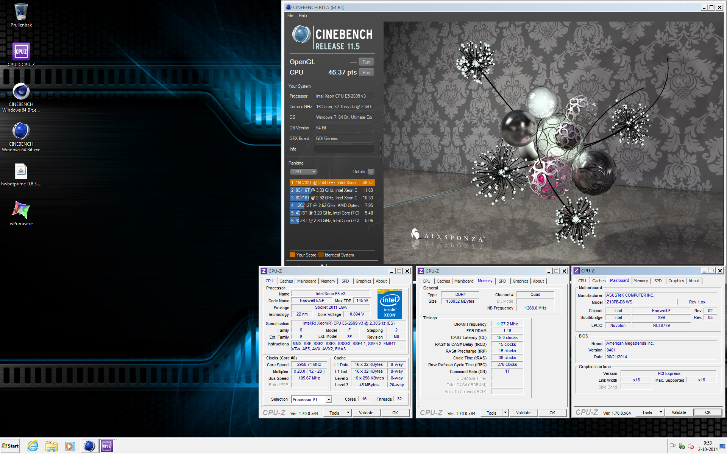Screen dimensions: 727x454
Task: Switch to Graphics tab in the CPU window
Action: coord(363,281)
